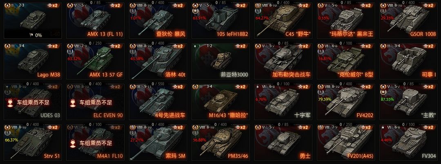This screenshot has height=164, width=441.
Task: Click the mastery badge icon on FV4202
Action: 320,93
